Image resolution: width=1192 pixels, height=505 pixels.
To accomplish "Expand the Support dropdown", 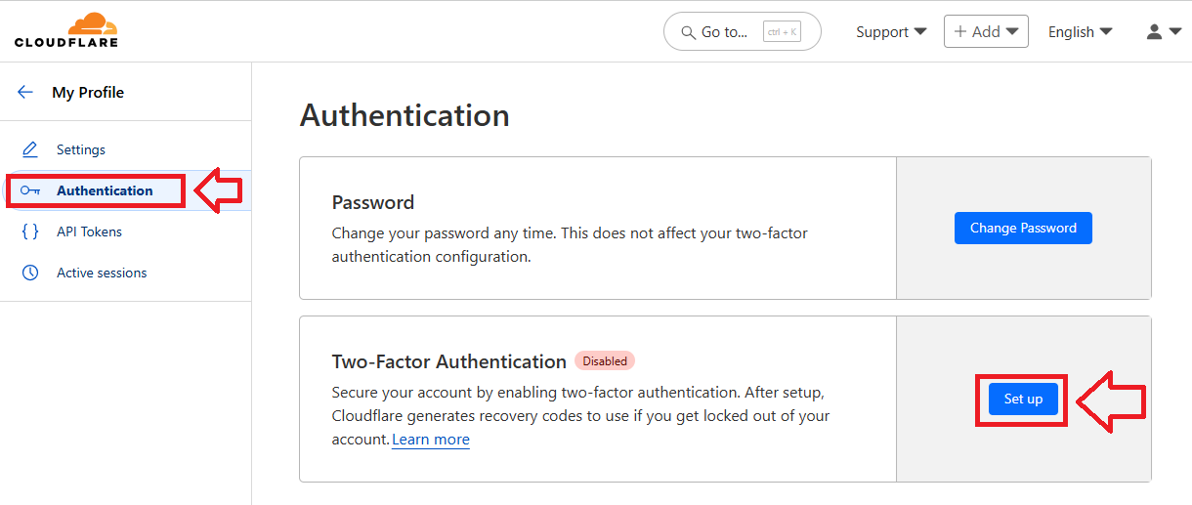I will coord(891,31).
